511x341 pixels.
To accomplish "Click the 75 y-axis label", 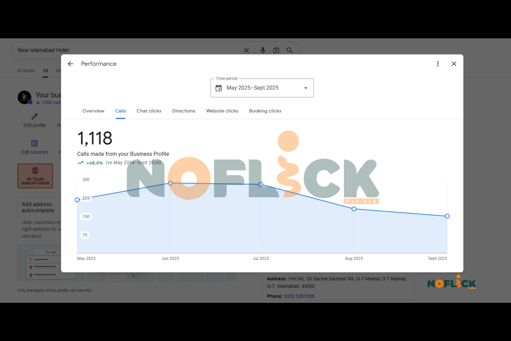I will point(85,235).
